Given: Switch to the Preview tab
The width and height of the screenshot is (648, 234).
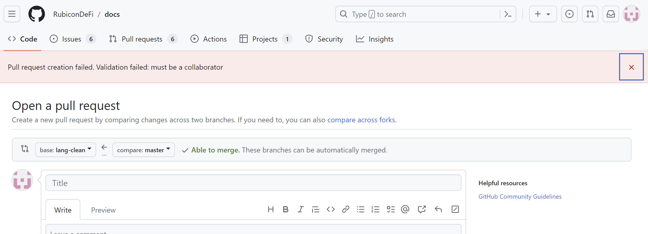Looking at the screenshot, I should 103,210.
